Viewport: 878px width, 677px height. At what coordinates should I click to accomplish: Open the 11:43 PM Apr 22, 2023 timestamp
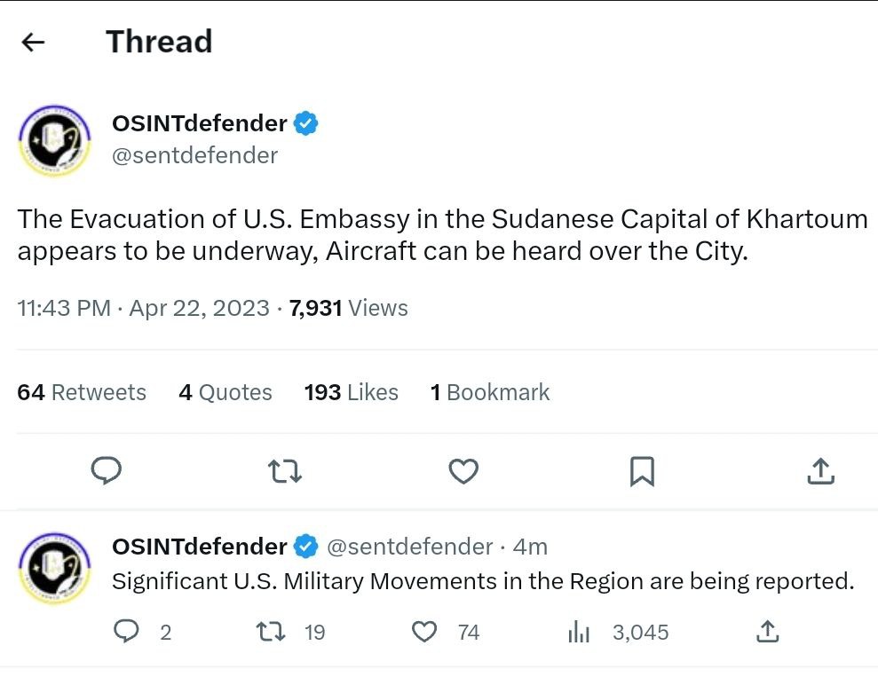(x=143, y=308)
